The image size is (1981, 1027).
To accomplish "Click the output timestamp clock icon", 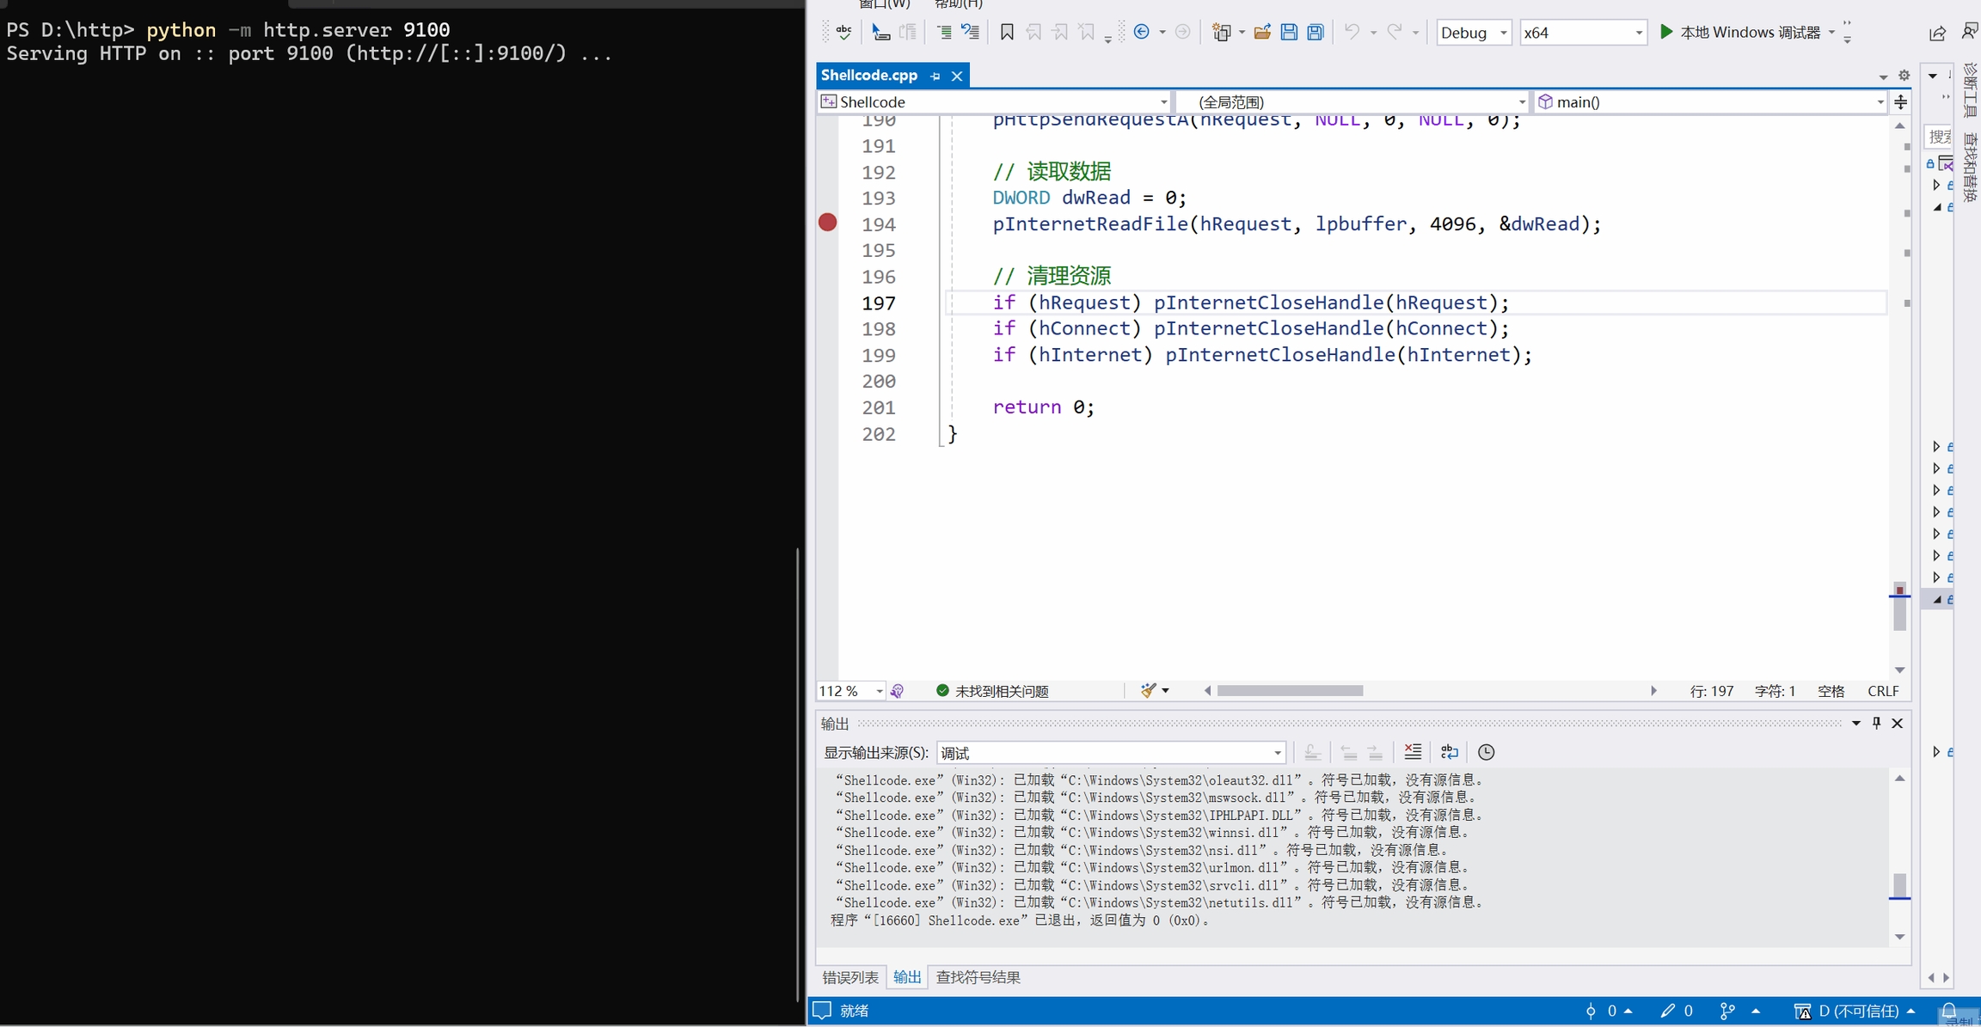I will click(x=1486, y=752).
